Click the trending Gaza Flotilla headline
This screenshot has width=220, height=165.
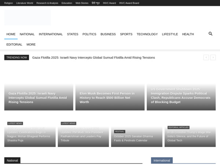pos(93,58)
